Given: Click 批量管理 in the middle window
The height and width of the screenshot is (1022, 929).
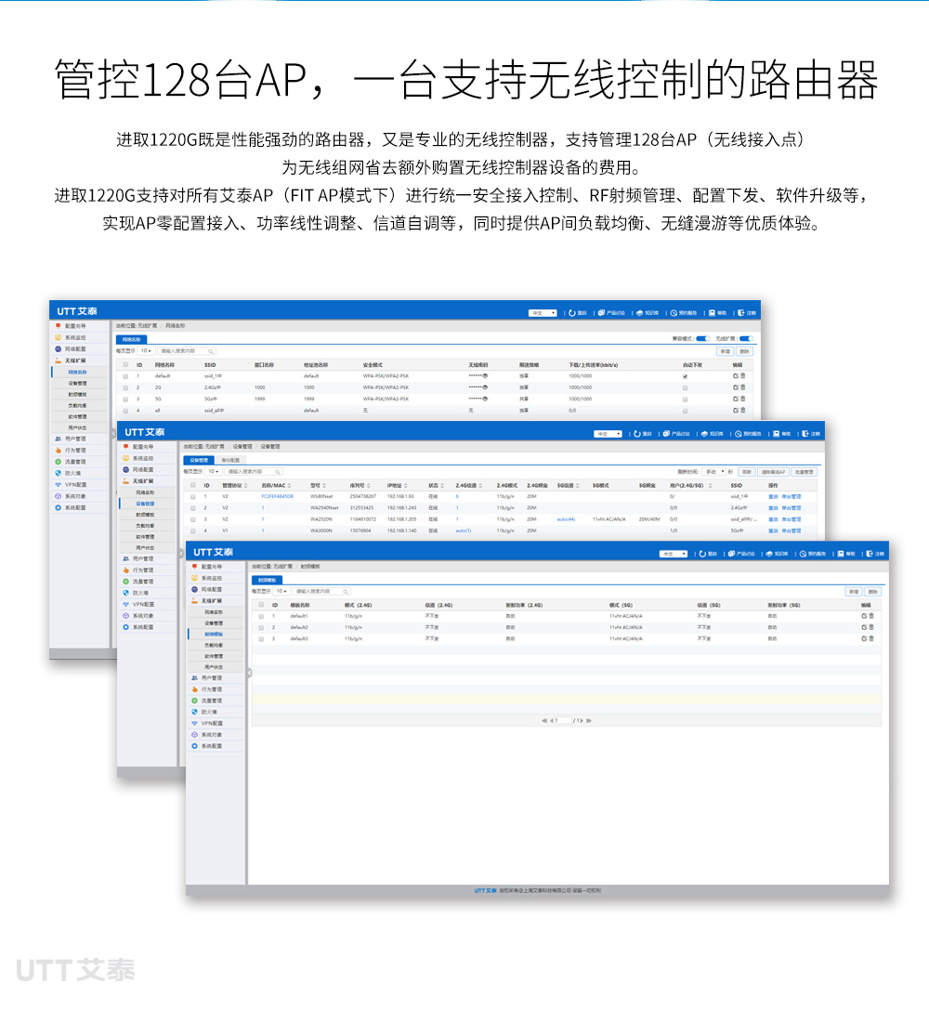Looking at the screenshot, I should coord(805,472).
